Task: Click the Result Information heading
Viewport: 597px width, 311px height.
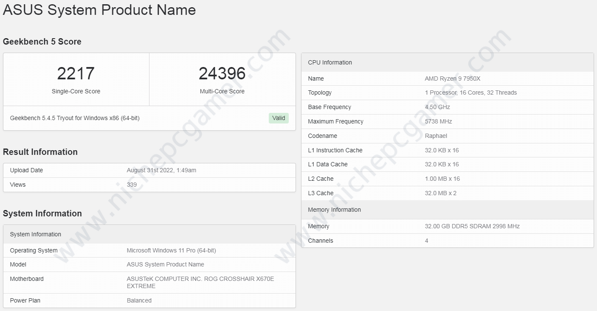Action: tap(40, 152)
